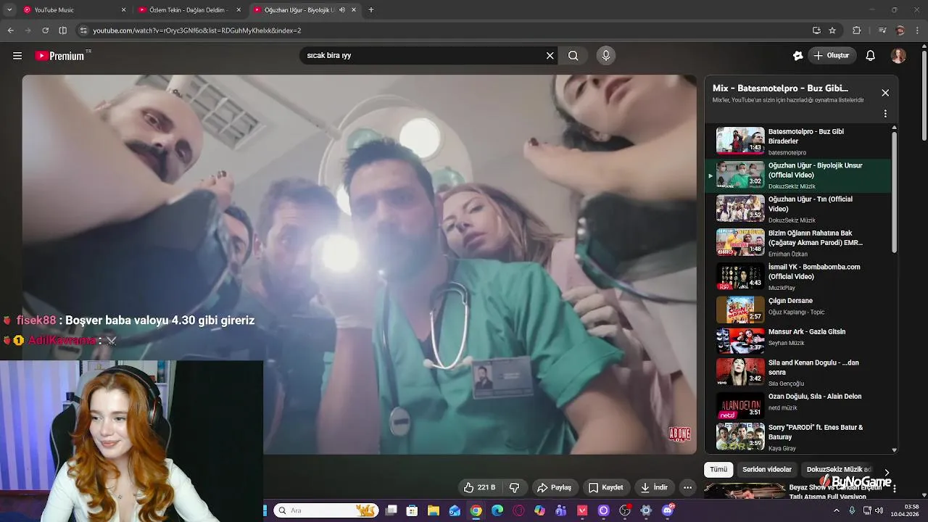The image size is (928, 522).
Task: Open a new browser tab
Action: click(x=370, y=10)
